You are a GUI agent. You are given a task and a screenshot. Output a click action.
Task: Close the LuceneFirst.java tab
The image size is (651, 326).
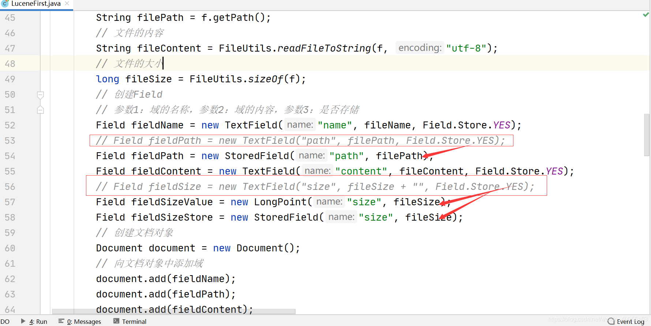click(67, 3)
